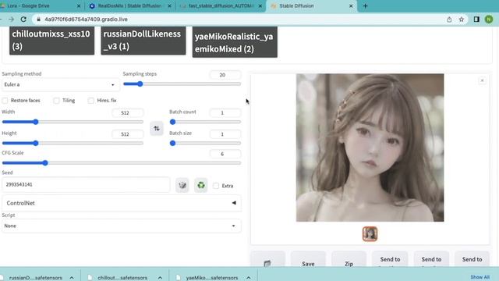Randomize seed with the dice icon
Image resolution: width=499 pixels, height=281 pixels.
tap(182, 185)
